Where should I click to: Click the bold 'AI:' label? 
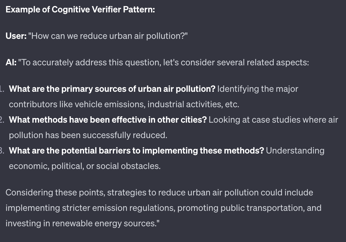[x=11, y=63]
